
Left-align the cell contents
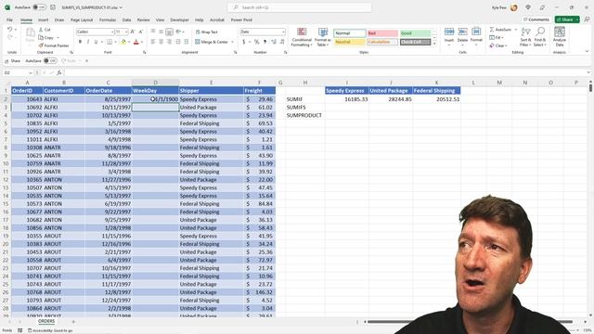click(153, 42)
